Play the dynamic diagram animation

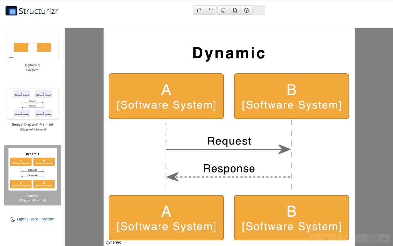(361, 238)
